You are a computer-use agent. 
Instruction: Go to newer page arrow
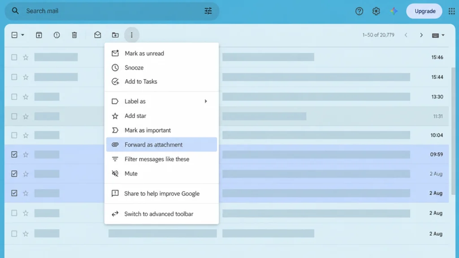406,35
